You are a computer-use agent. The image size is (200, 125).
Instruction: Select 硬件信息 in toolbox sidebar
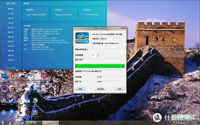tap(11, 9)
